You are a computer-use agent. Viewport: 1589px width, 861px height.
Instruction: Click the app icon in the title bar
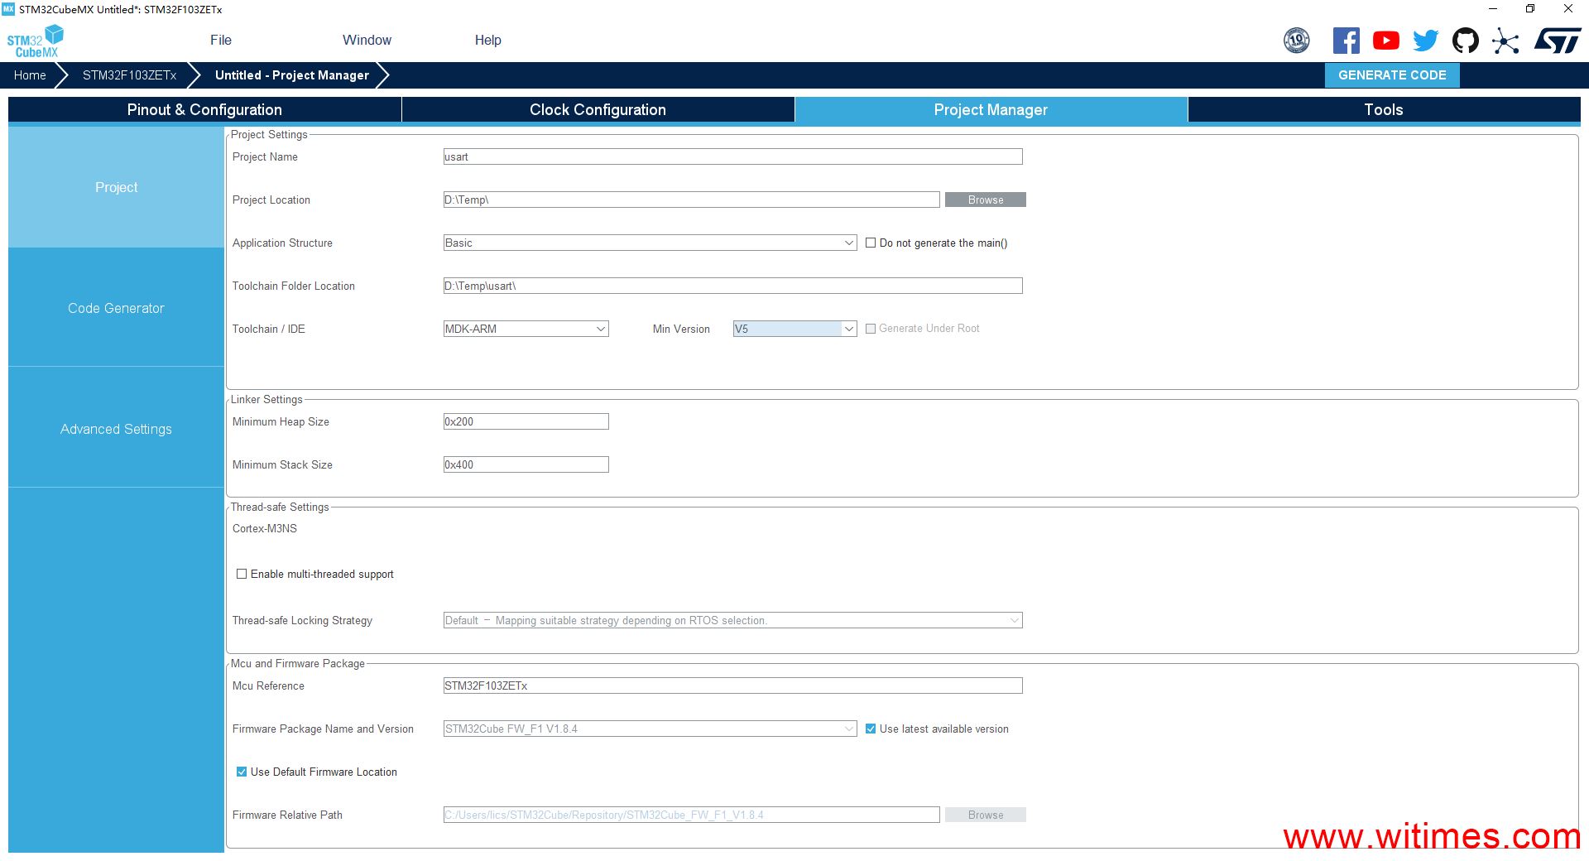click(x=8, y=9)
